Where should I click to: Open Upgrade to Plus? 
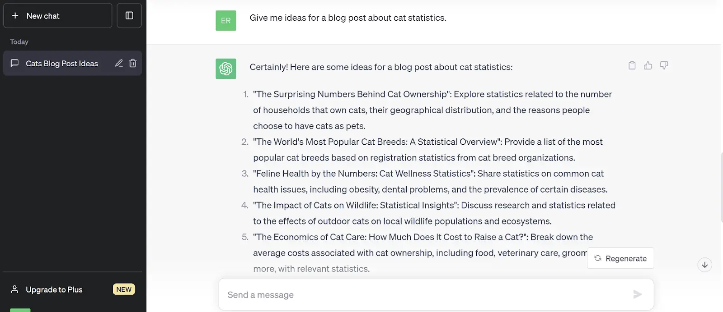(x=54, y=289)
